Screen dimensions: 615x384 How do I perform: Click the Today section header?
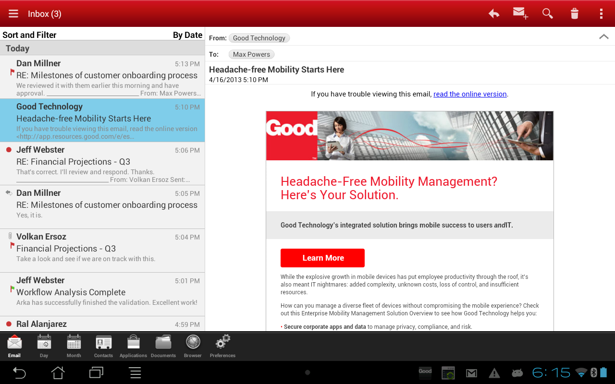[102, 48]
